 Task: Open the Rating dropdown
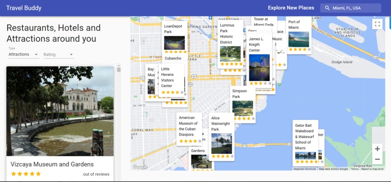(59, 55)
